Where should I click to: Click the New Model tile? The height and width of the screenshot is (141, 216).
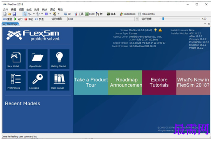click(x=16, y=59)
